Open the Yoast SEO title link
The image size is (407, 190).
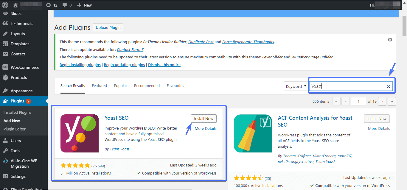[x=117, y=118]
